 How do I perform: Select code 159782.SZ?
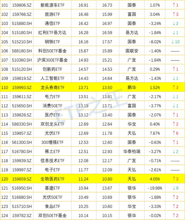pyautogui.click(x=22, y=215)
